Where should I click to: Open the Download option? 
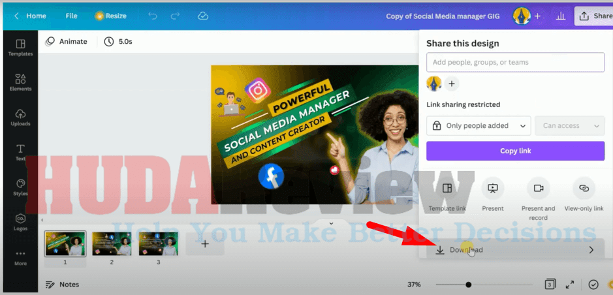pos(515,250)
